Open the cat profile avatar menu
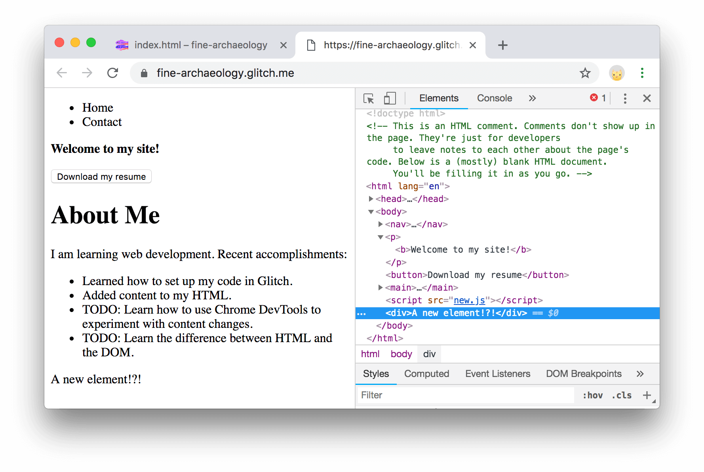 click(616, 73)
